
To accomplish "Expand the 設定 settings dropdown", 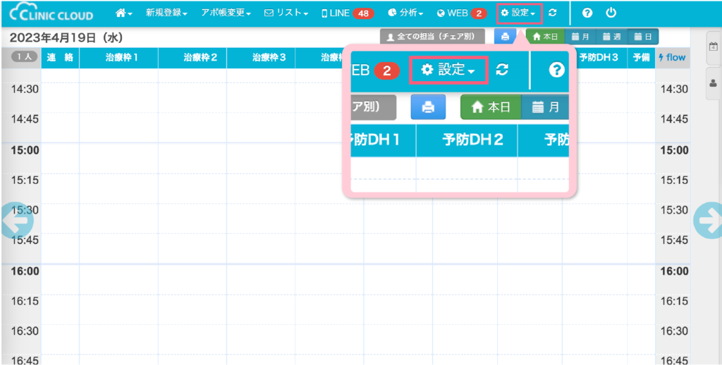I will pos(518,13).
